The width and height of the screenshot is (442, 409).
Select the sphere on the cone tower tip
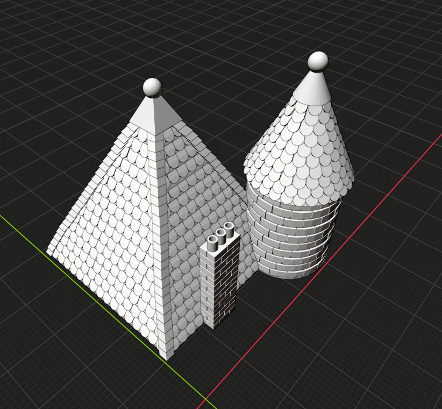318,61
